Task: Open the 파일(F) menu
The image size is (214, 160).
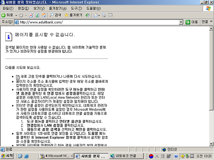Action: [x=8, y=8]
